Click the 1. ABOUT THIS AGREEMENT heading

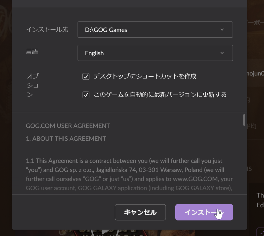click(x=66, y=139)
